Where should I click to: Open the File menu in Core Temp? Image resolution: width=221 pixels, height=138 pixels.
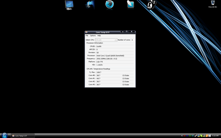(x=87, y=36)
